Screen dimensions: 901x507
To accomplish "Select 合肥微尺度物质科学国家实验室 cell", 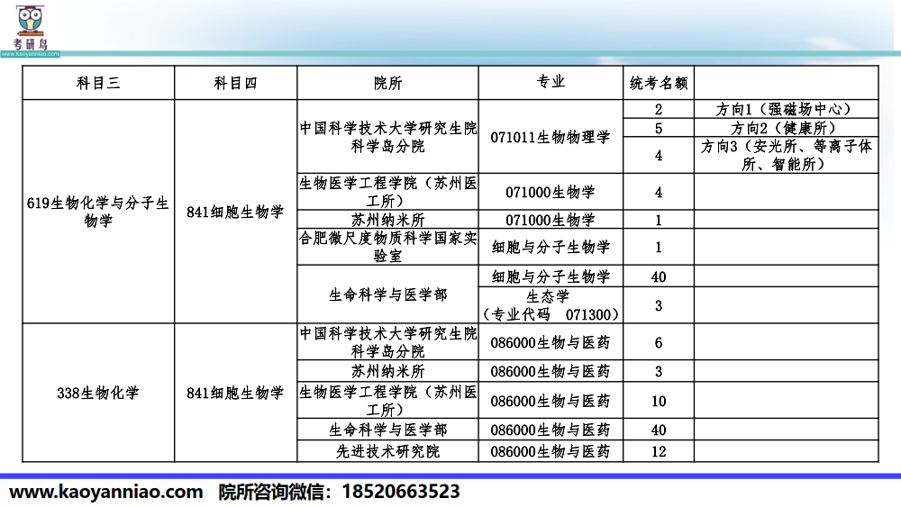I will pyautogui.click(x=387, y=247).
